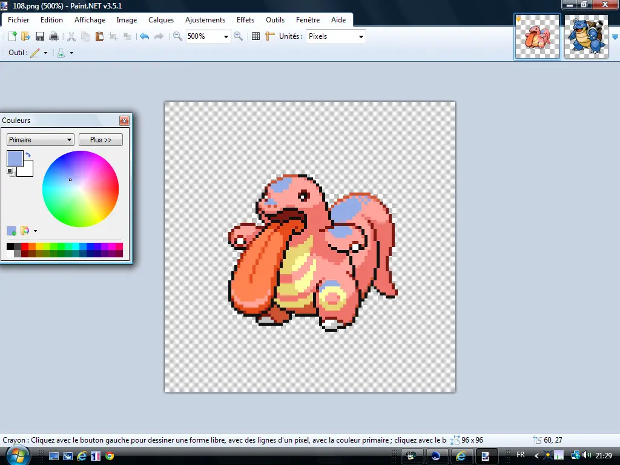Save the image with floppy icon

pos(40,36)
